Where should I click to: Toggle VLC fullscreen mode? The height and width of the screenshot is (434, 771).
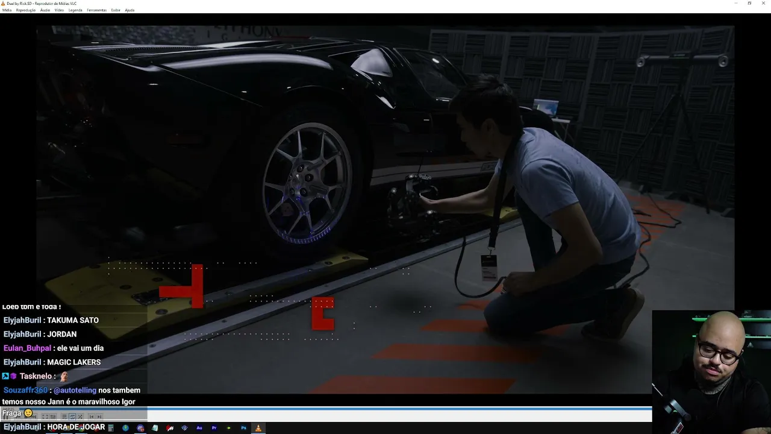[x=45, y=417]
